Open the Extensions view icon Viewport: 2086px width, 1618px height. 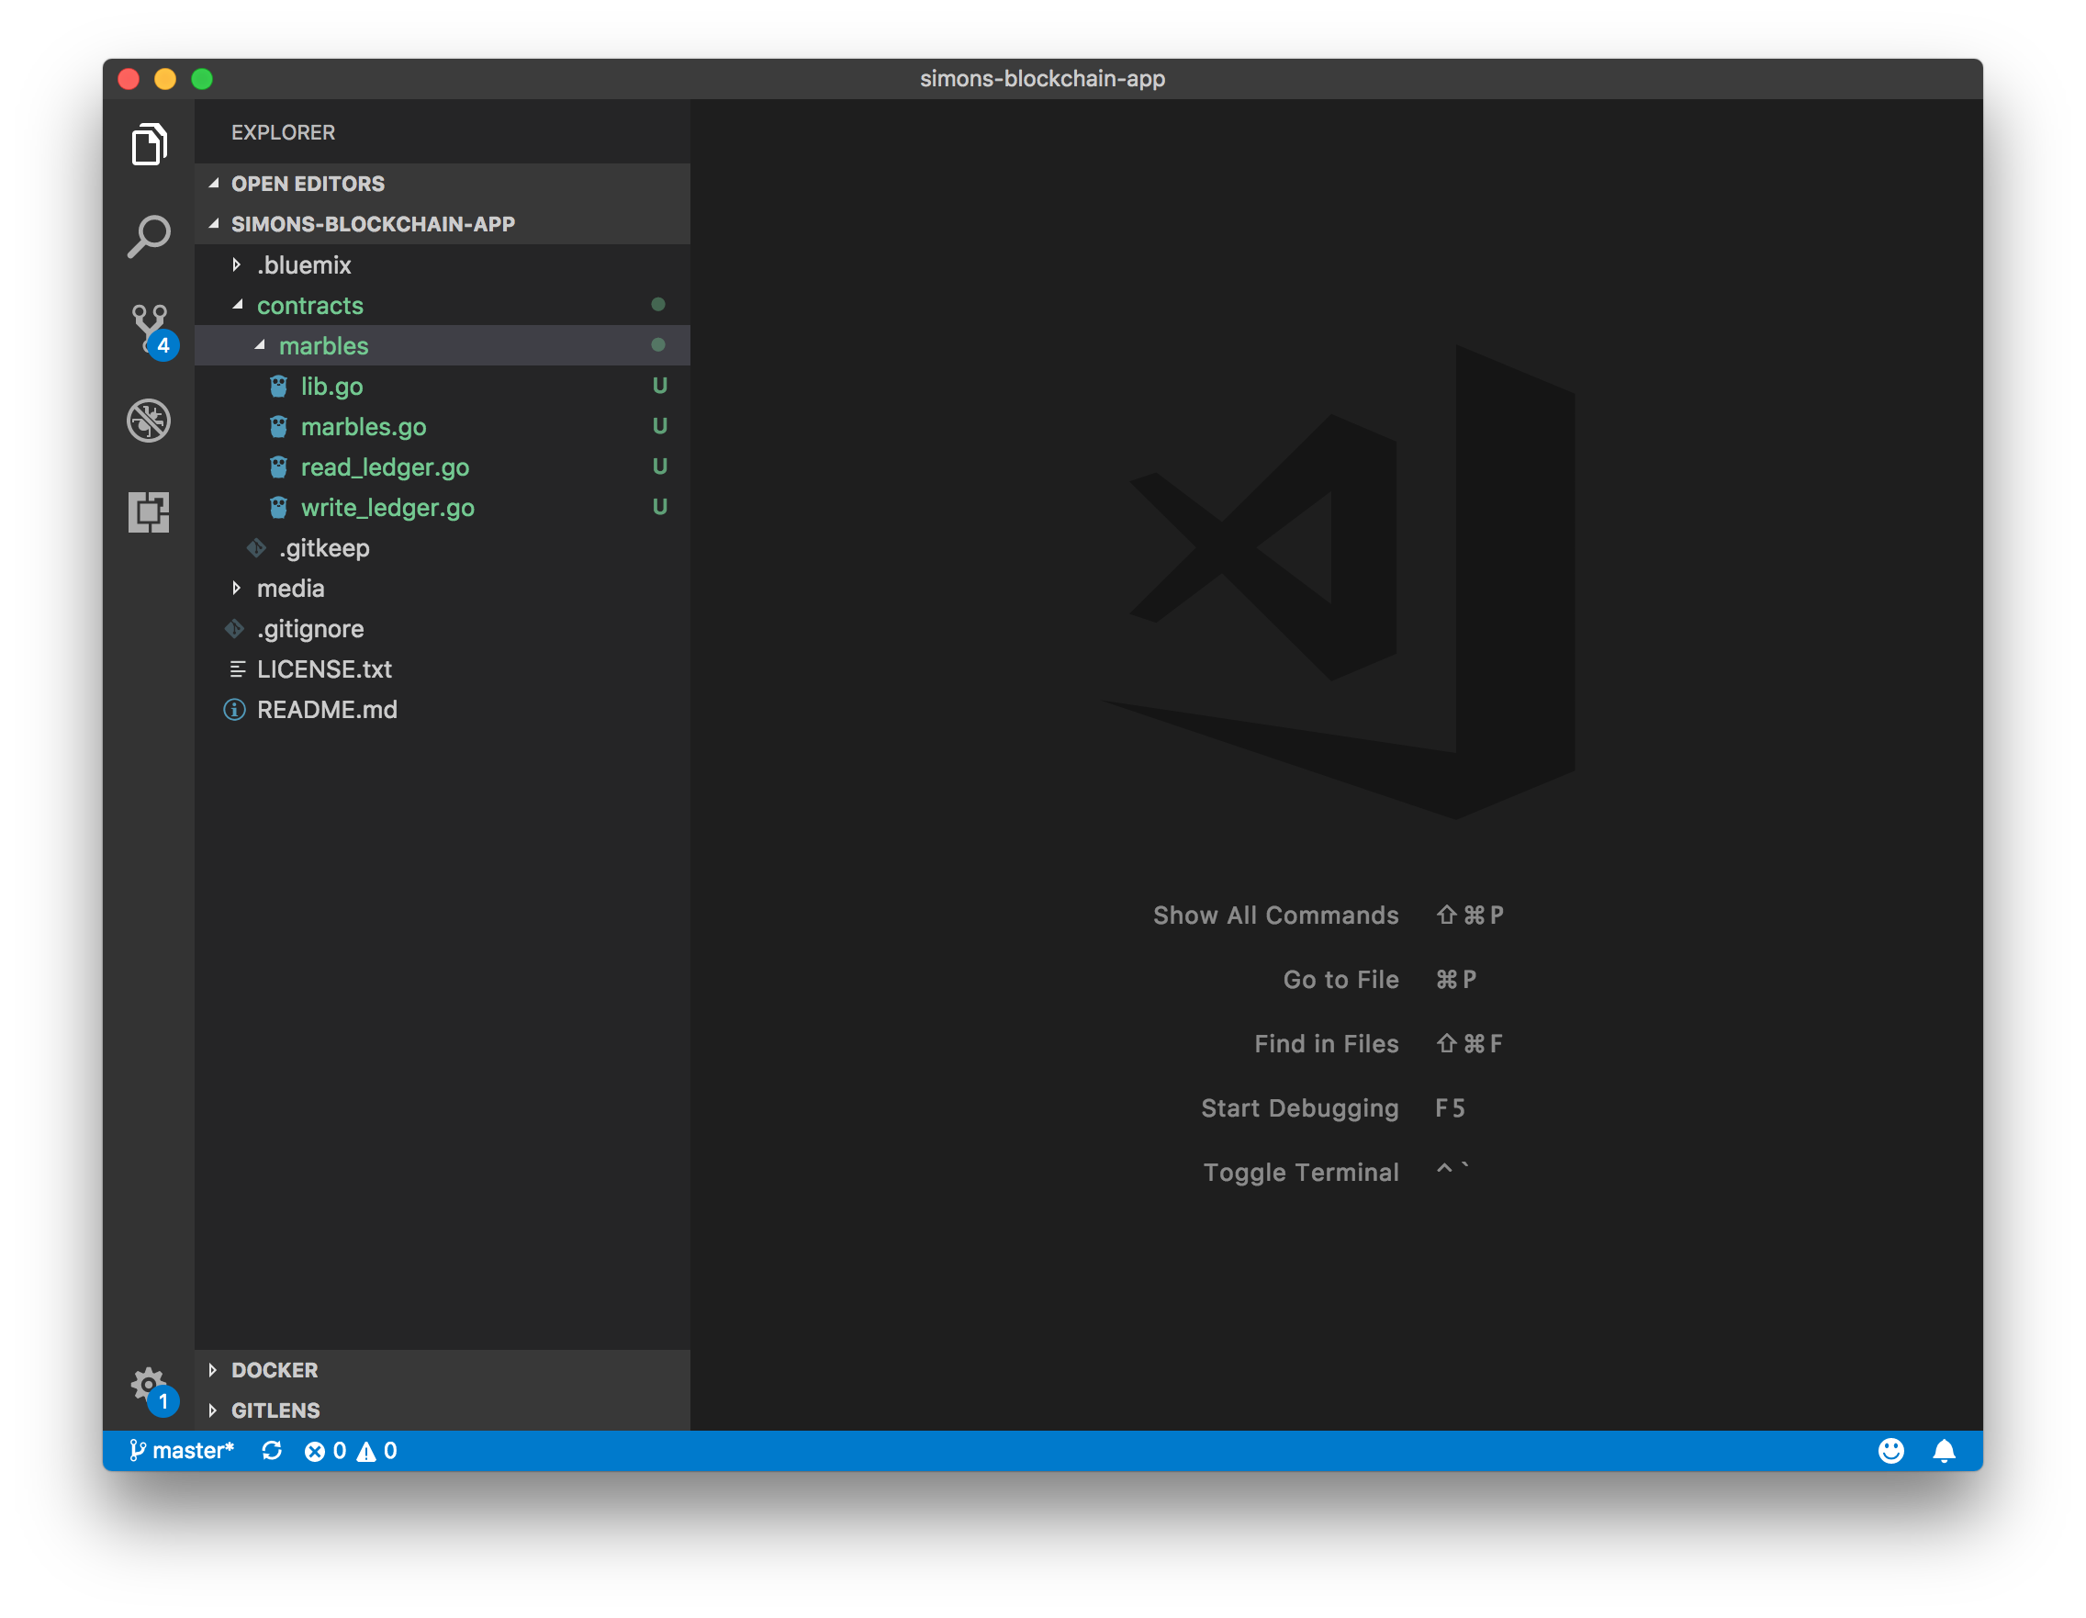coord(149,512)
